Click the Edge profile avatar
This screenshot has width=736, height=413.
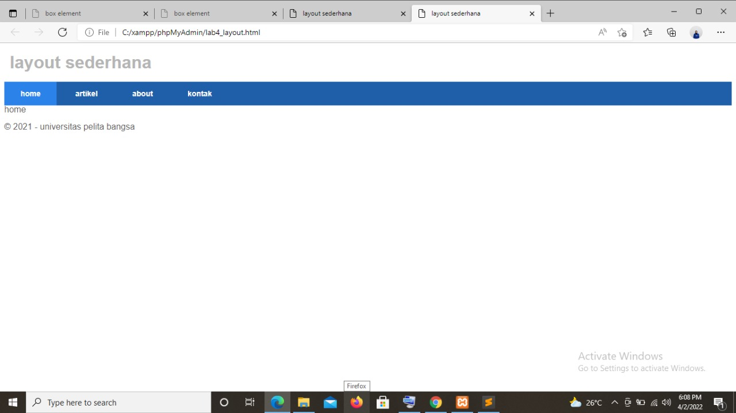[696, 32]
